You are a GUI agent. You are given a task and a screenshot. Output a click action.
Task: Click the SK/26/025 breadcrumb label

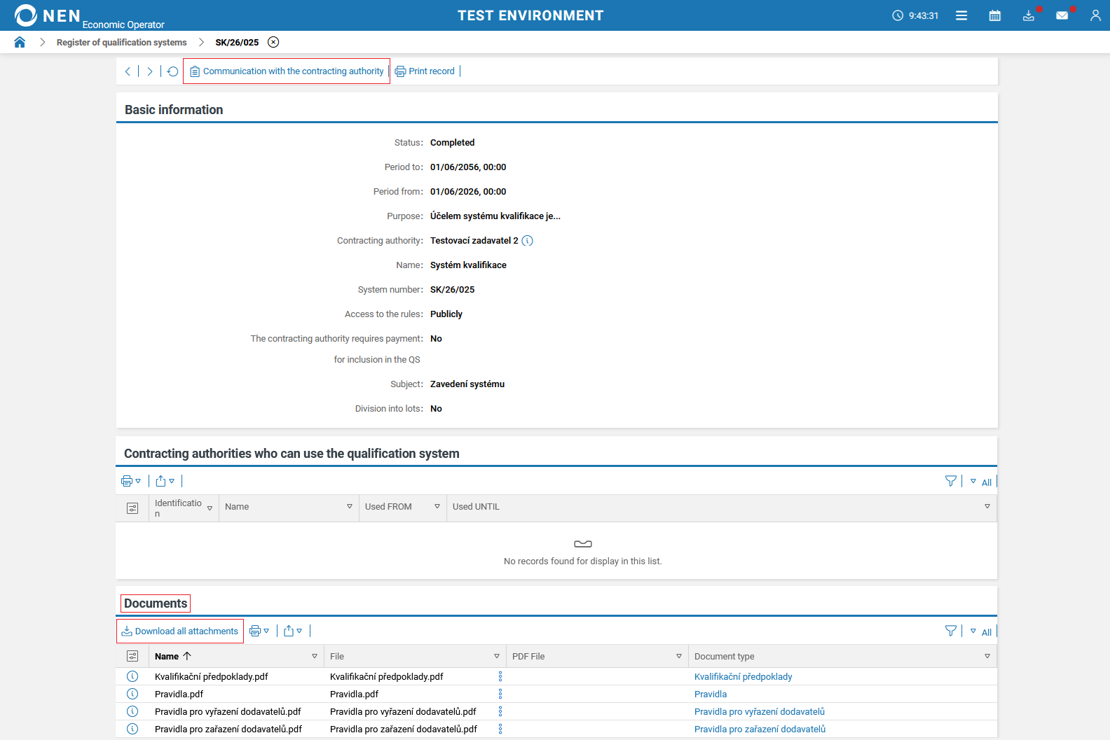[x=237, y=43]
